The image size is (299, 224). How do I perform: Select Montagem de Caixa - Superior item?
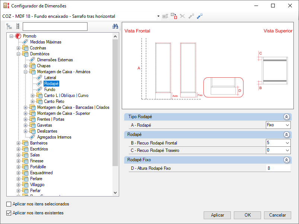pyautogui.click(x=64, y=113)
